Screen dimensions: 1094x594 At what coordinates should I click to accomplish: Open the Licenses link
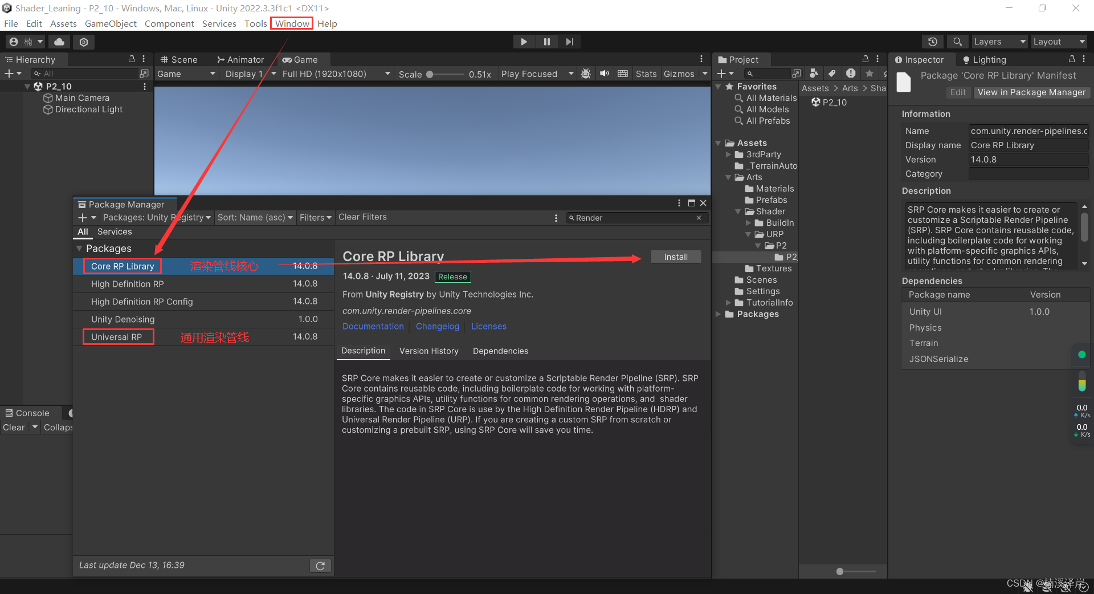489,327
